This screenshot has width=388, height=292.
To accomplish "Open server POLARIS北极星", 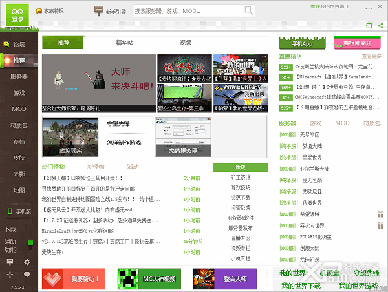I will (316, 237).
